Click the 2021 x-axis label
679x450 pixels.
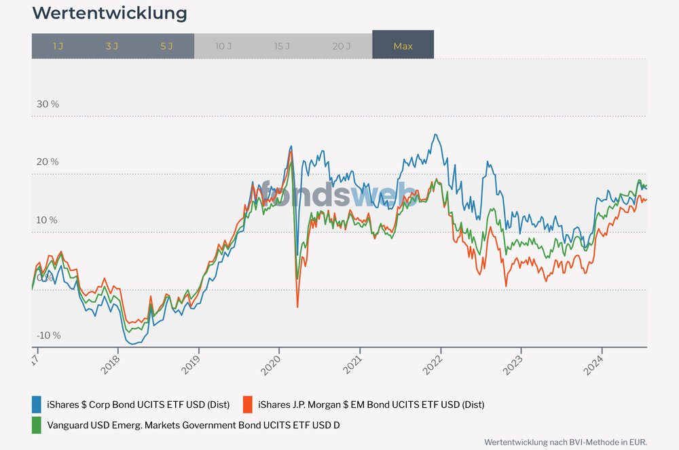(352, 364)
